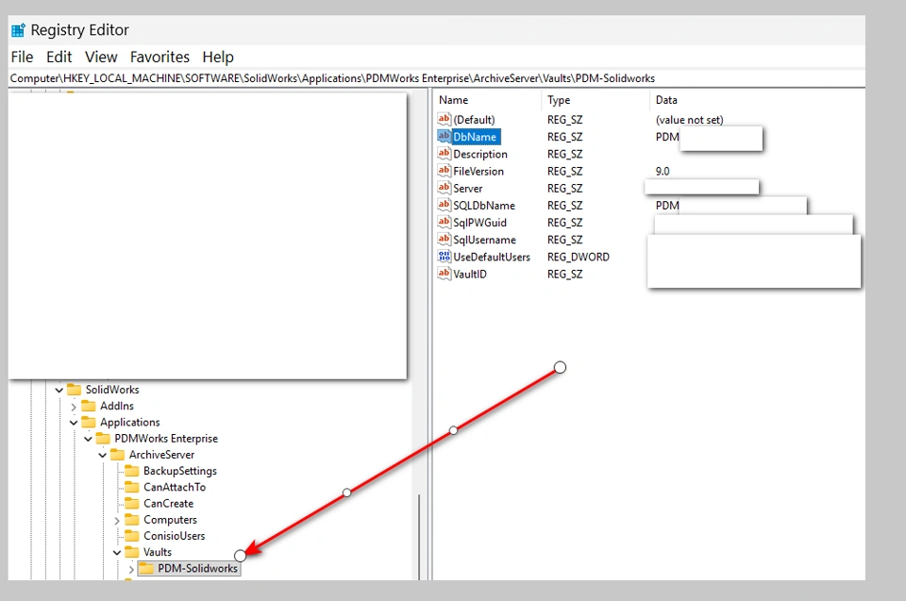Open the View menu

coord(101,58)
